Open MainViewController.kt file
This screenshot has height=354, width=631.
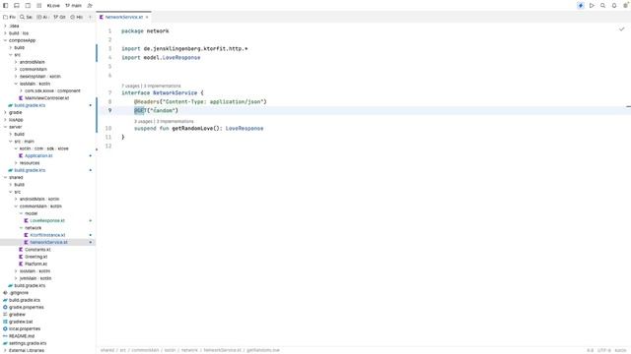pos(46,98)
